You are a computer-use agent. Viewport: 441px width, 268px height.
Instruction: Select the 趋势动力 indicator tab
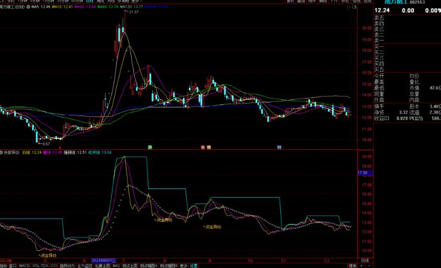coord(67,266)
